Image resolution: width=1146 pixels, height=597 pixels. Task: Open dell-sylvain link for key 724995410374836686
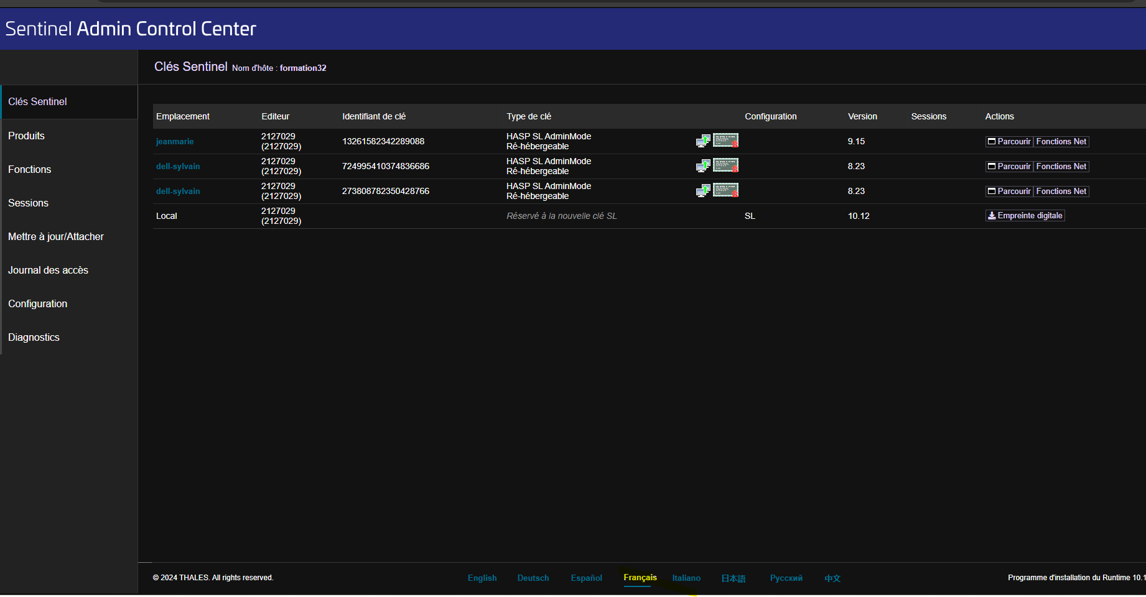178,167
